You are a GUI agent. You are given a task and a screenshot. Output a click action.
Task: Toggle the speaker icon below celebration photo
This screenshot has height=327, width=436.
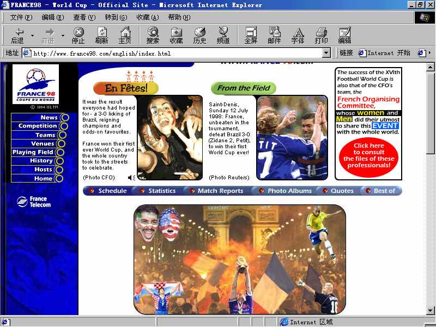[x=131, y=178]
